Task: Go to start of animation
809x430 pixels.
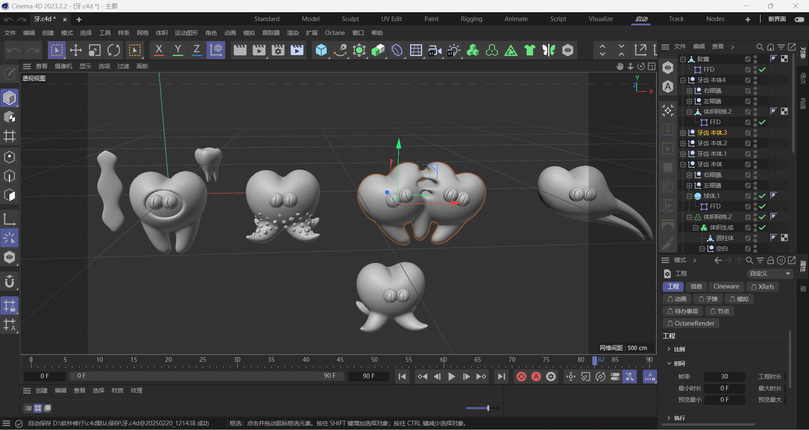Action: [402, 377]
